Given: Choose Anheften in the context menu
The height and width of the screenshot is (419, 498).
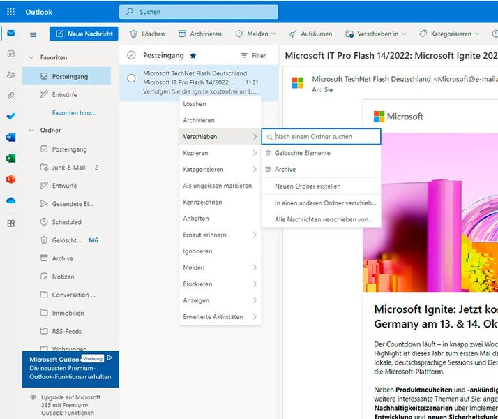Looking at the screenshot, I should pyautogui.click(x=220, y=219).
